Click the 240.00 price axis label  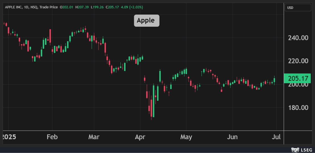tap(298, 38)
